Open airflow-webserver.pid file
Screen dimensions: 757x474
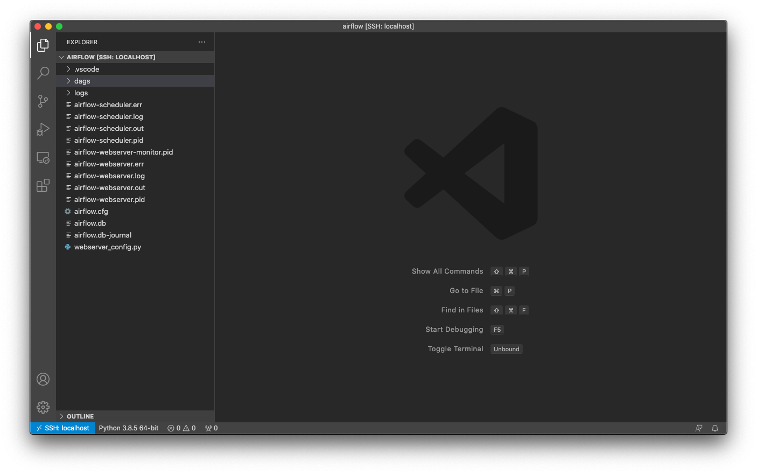click(135, 199)
